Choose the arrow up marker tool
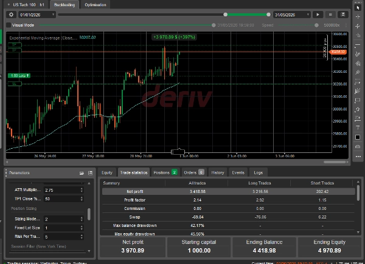Image resolution: width=365 pixels, height=264 pixels. [358, 109]
